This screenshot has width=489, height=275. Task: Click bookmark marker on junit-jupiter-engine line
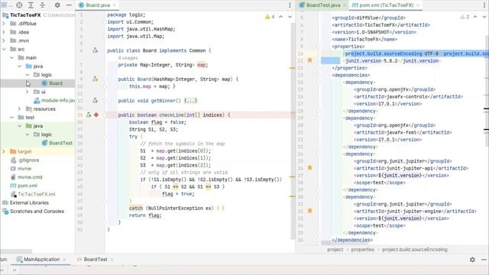click(309, 211)
